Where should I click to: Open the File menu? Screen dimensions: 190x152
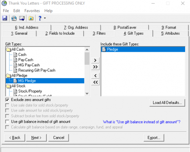tap(6, 11)
